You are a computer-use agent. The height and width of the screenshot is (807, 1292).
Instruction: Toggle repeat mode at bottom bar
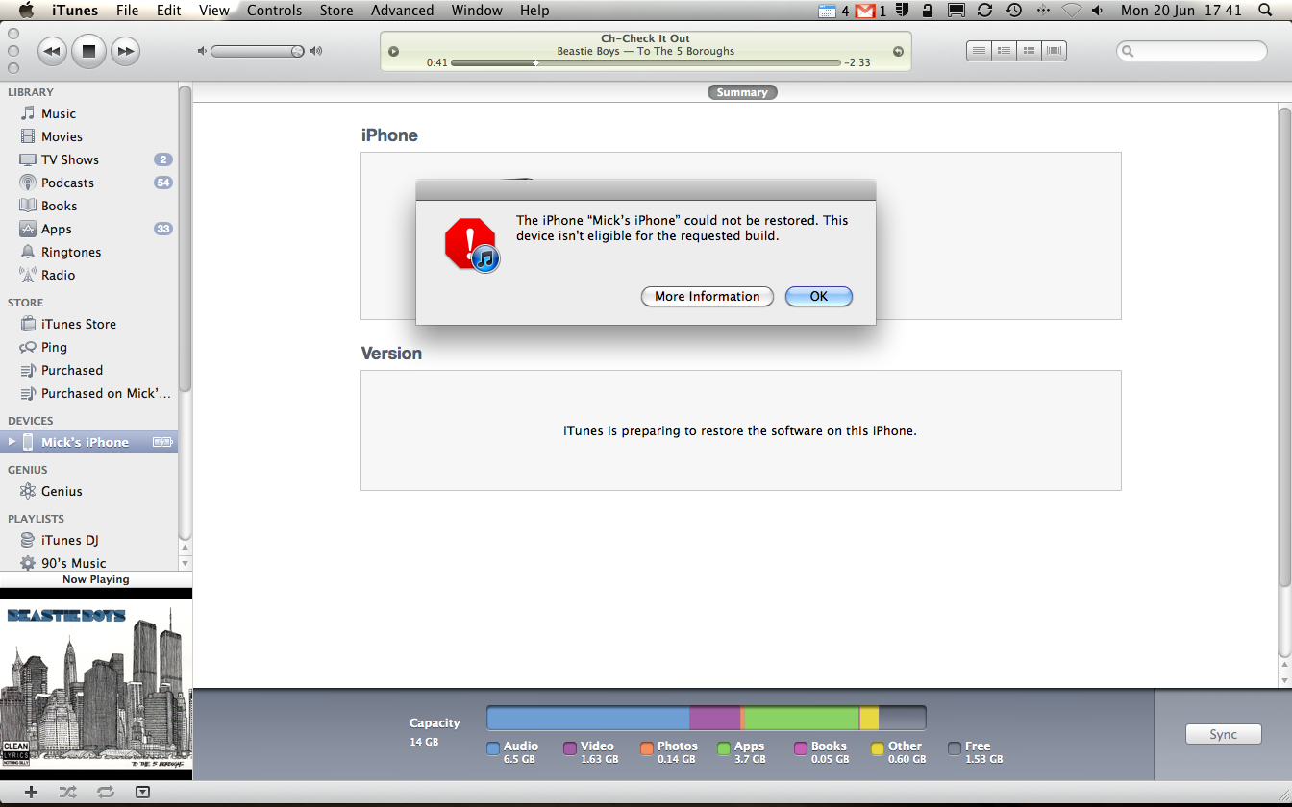(106, 792)
